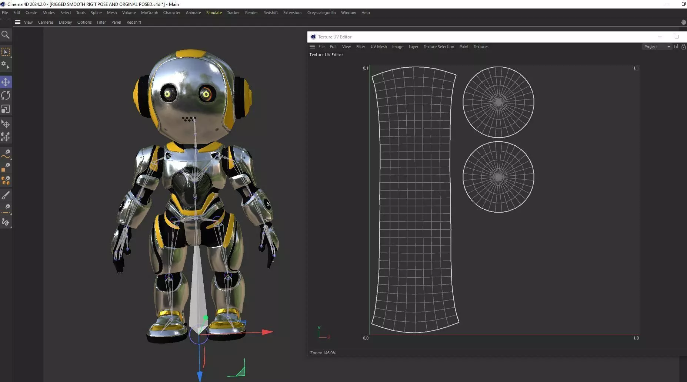This screenshot has width=687, height=382.
Task: Click the bar chart icon in UV Editor
Action: (x=676, y=47)
